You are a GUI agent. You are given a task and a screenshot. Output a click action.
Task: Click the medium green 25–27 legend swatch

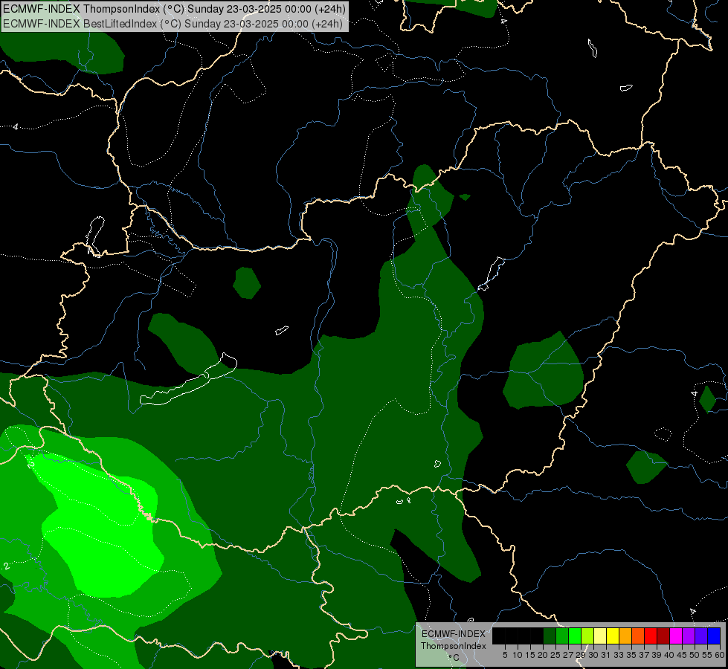click(562, 636)
